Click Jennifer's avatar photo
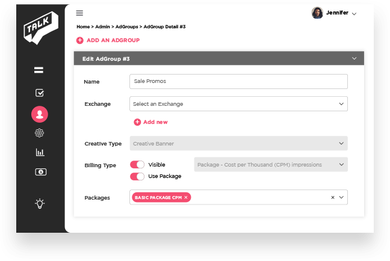390x261 pixels. pos(317,13)
